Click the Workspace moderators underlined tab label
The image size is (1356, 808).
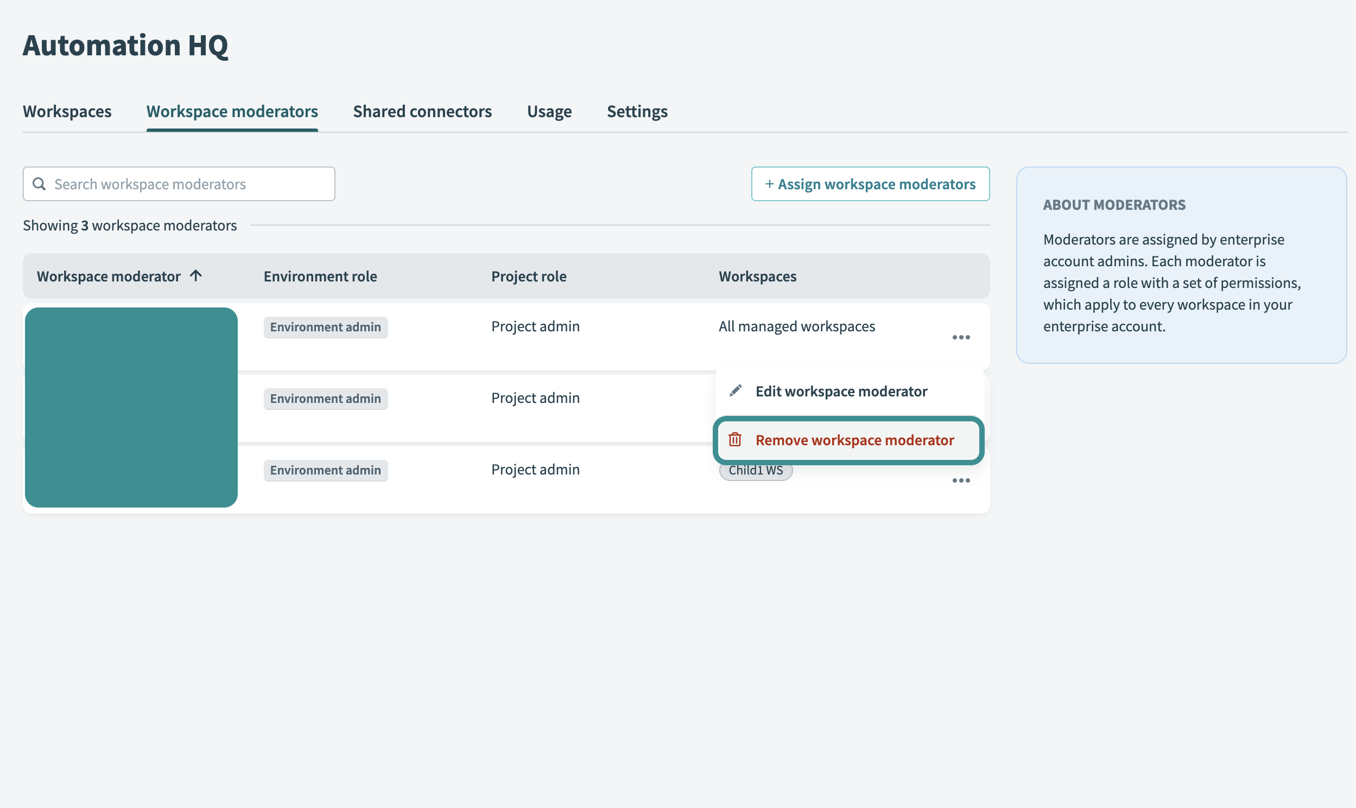point(232,111)
